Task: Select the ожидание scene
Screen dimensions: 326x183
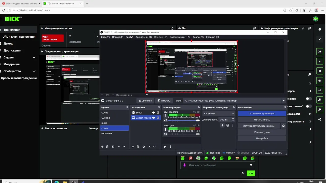Action: [x=115, y=133]
